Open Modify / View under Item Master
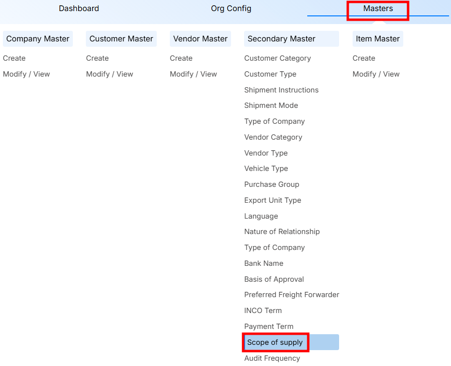Viewport: 451px width, 366px height. [376, 74]
